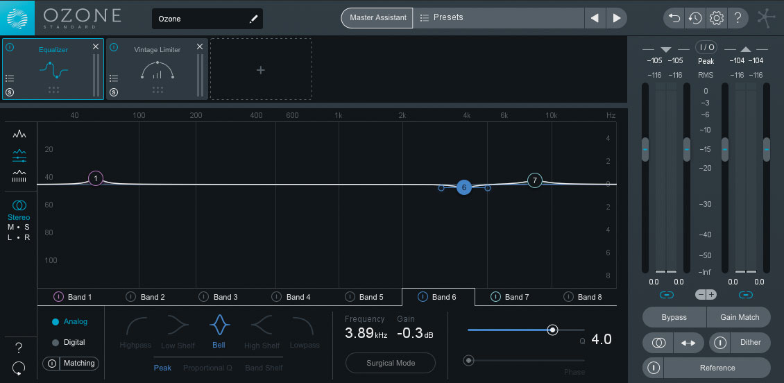The image size is (784, 383).
Task: Select EQ node 6 on the curve
Action: coord(464,187)
